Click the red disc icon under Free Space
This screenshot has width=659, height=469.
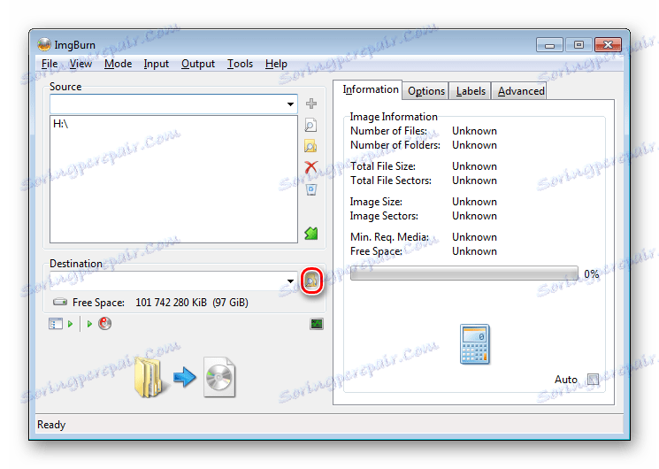pos(104,324)
